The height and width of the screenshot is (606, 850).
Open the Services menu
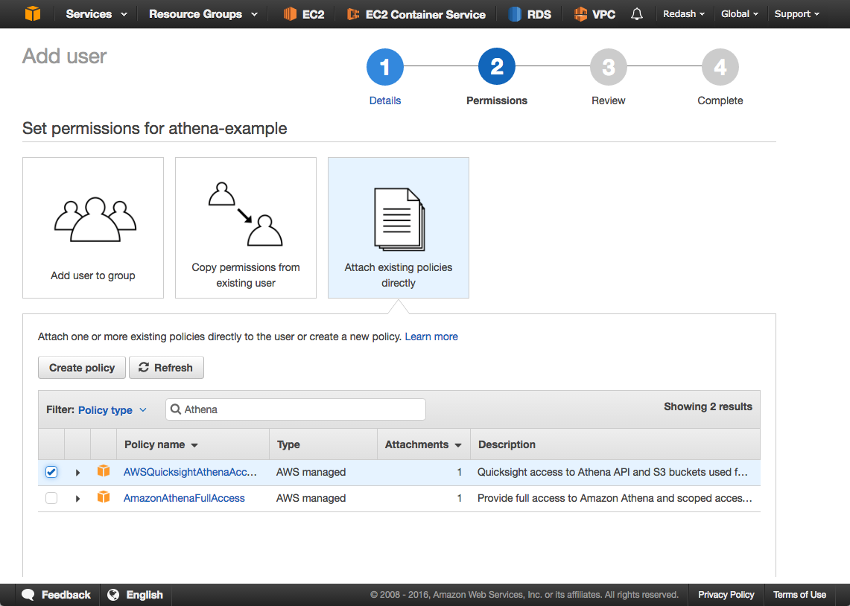(96, 14)
